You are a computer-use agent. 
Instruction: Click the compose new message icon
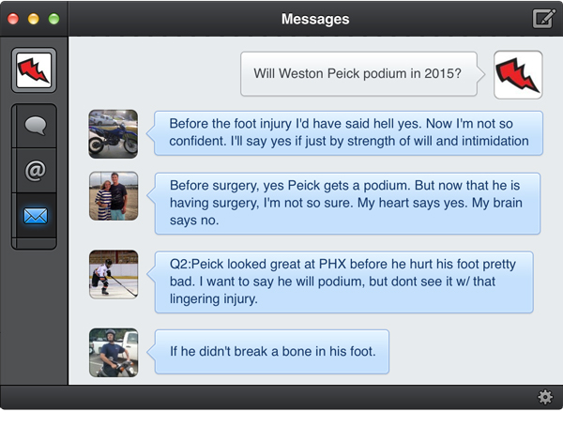(543, 18)
